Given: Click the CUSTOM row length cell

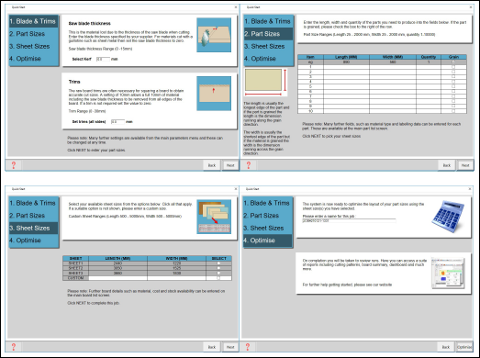Looking at the screenshot, I should [117, 278].
